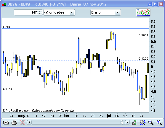Decrease the 147 units value by one step

(x=40, y=13)
